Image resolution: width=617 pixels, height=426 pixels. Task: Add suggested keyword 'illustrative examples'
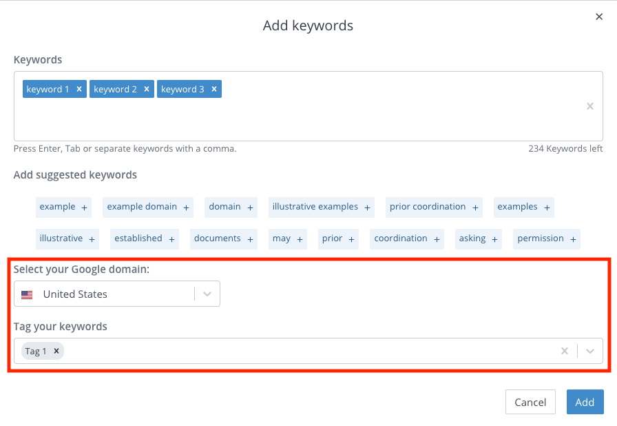(x=321, y=207)
